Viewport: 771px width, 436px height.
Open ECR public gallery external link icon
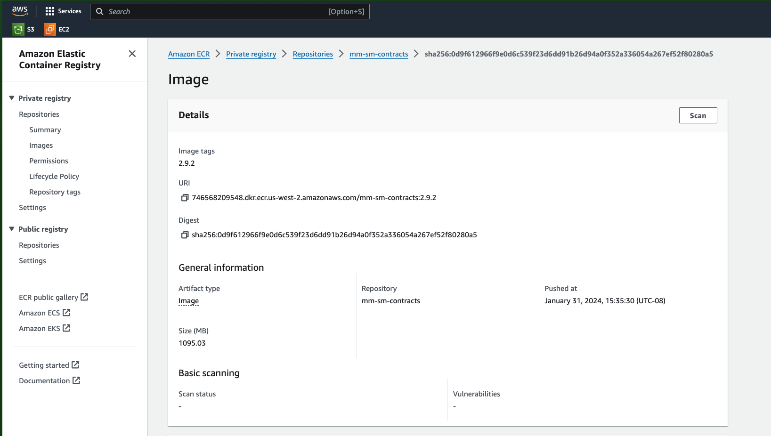(x=84, y=297)
